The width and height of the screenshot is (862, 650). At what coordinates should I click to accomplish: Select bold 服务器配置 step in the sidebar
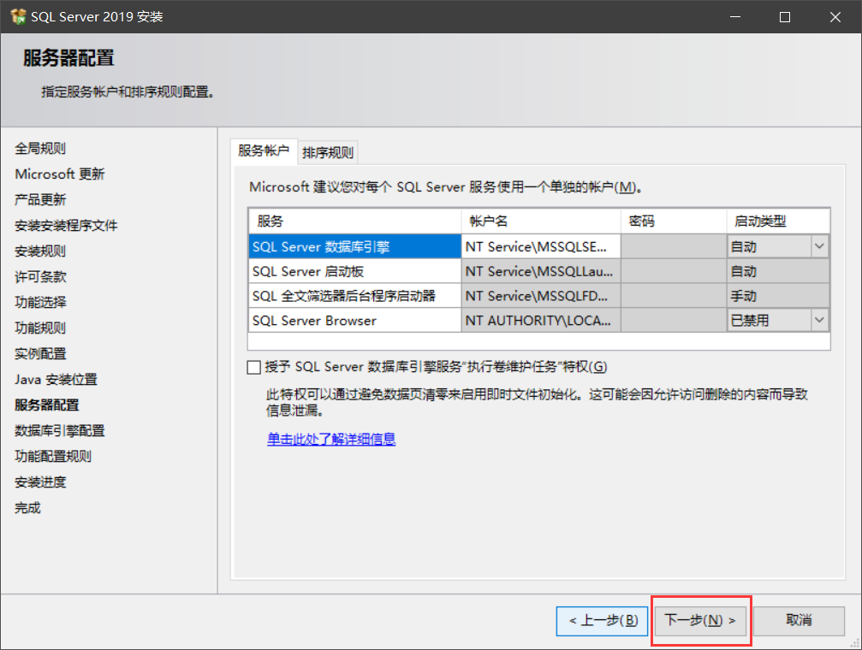click(x=47, y=405)
